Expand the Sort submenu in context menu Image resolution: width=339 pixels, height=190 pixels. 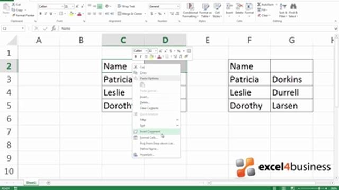pos(156,126)
